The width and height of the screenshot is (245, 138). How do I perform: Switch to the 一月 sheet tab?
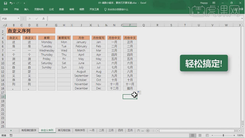[92, 130]
